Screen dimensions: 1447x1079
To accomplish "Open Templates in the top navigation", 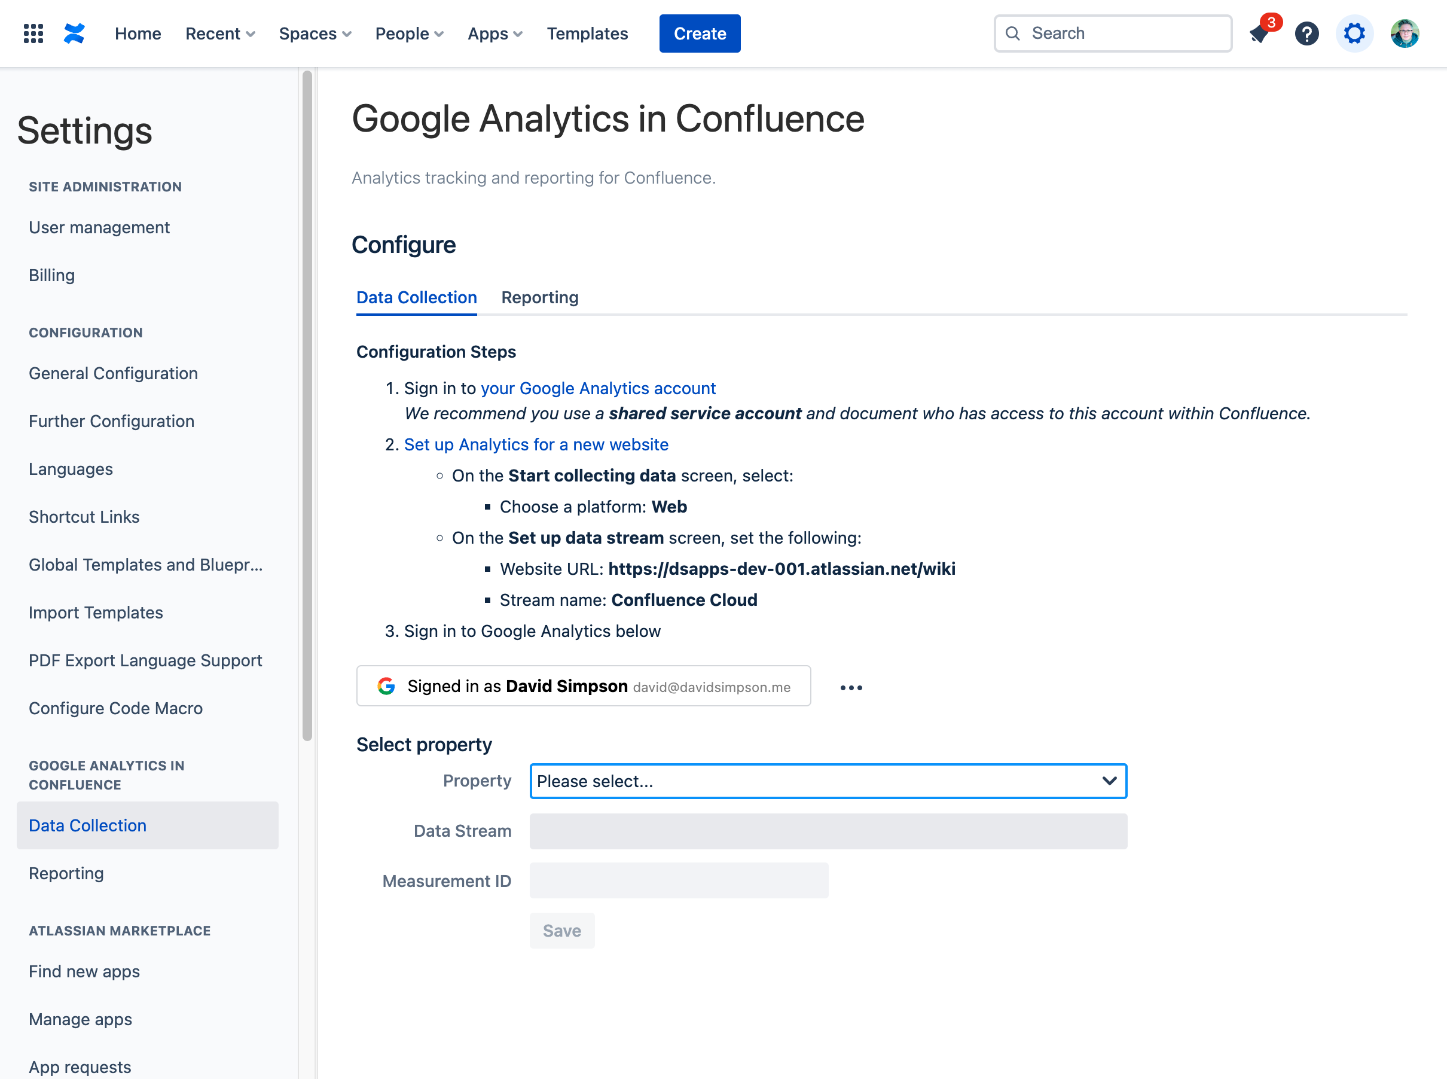I will 587,33.
